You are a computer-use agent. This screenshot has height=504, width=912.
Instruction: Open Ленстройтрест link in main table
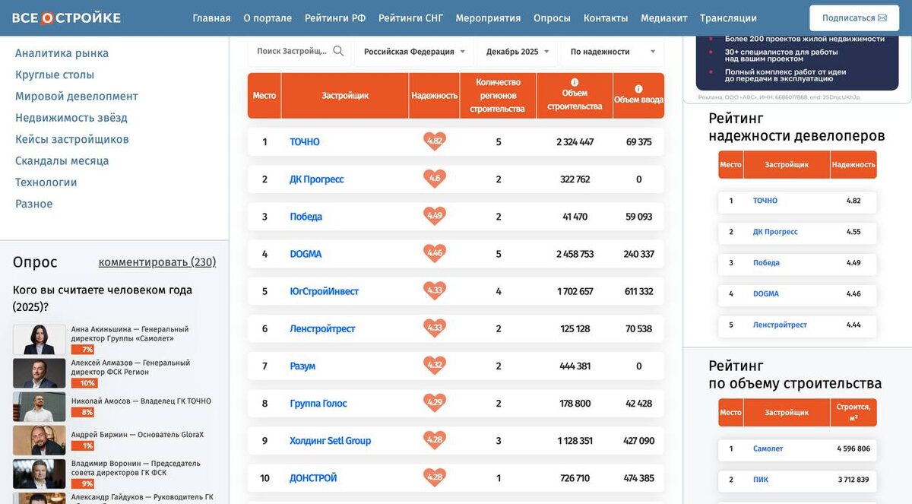[322, 328]
